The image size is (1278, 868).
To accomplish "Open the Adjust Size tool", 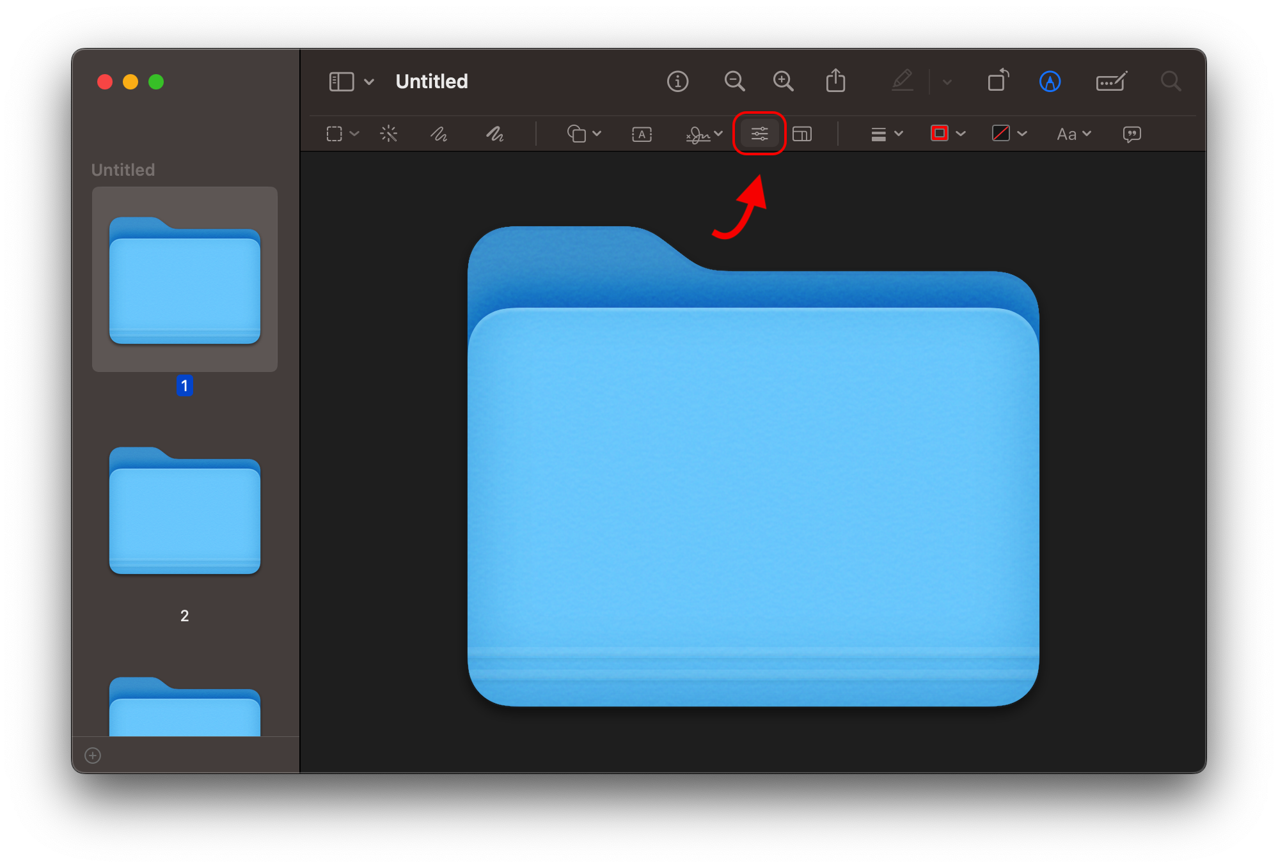I will [802, 134].
